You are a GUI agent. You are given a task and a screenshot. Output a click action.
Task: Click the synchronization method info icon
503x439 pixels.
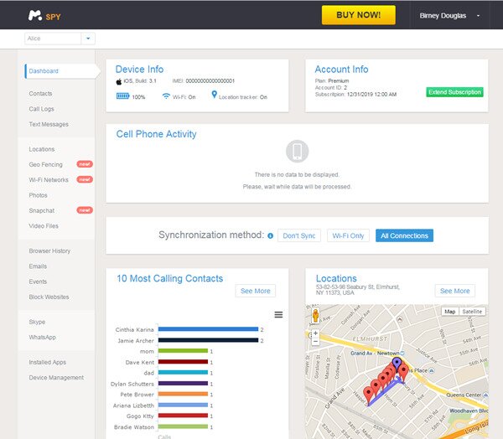(x=271, y=236)
